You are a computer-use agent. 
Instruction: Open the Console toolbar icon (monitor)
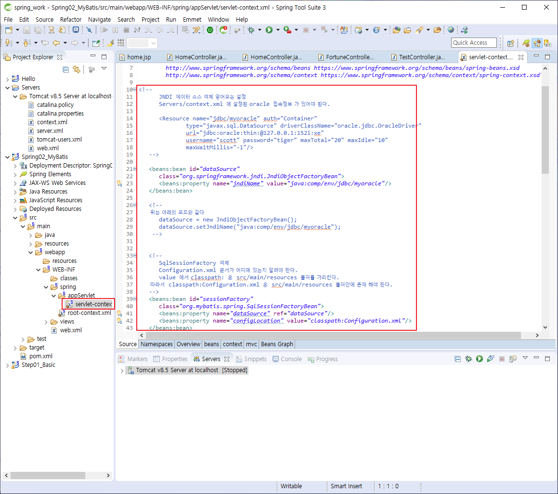76,30
